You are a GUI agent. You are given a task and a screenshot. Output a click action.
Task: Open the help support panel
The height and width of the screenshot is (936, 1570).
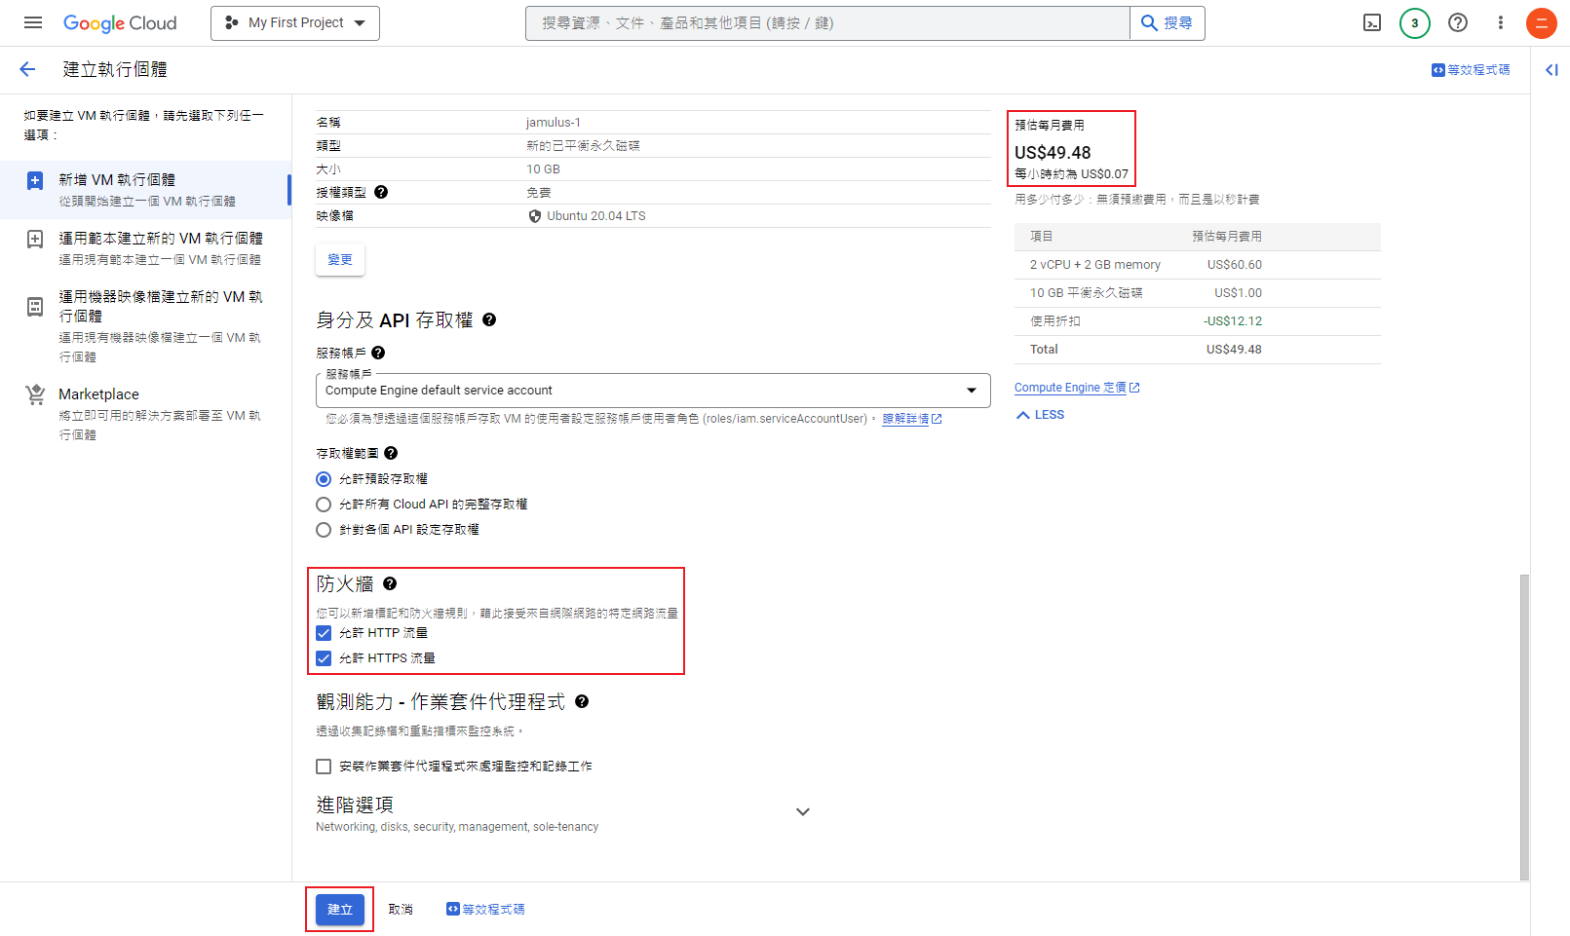pos(1458,22)
